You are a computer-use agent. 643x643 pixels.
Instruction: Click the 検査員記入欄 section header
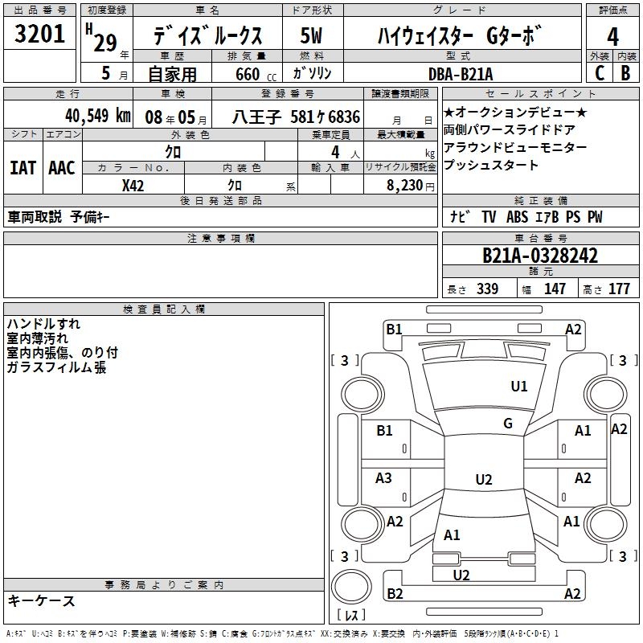tap(164, 309)
